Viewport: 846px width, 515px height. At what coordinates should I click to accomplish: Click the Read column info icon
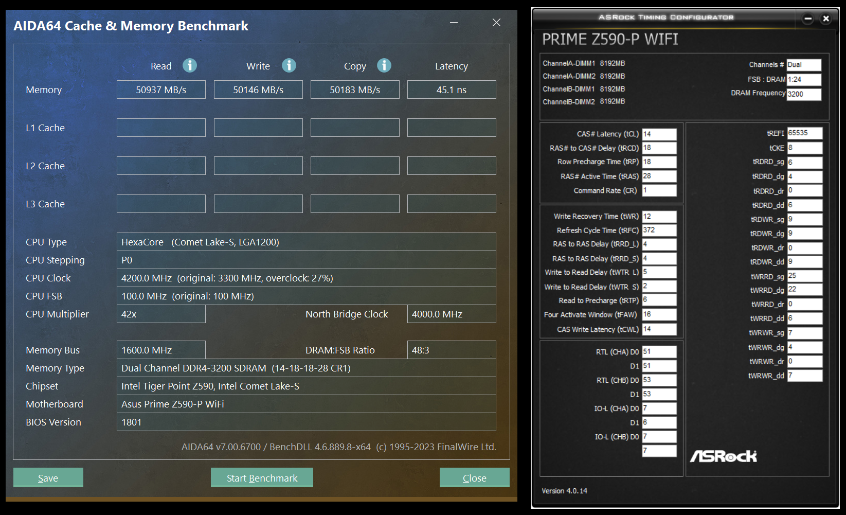coord(190,65)
